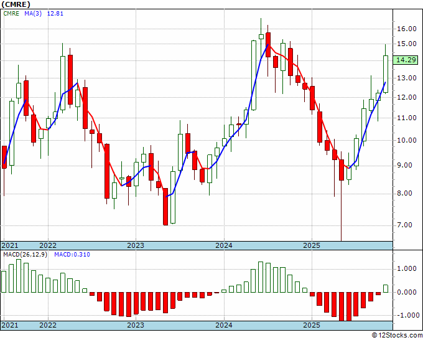This screenshot has height=340, width=423.
Task: Click 2025 on the MACD timeline
Action: tap(312, 325)
